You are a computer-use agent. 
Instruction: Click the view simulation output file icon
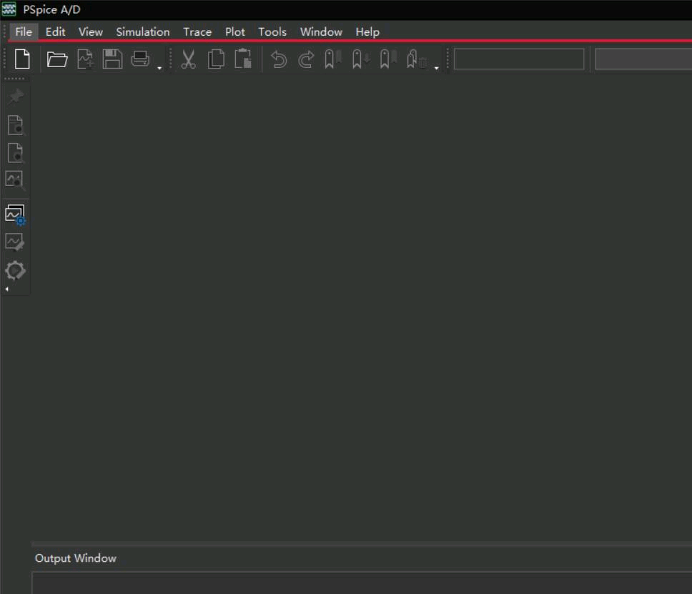pyautogui.click(x=16, y=125)
